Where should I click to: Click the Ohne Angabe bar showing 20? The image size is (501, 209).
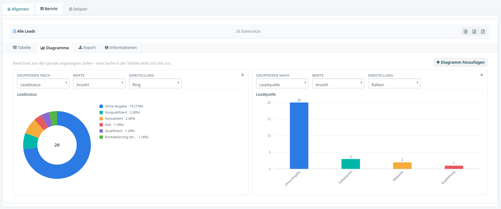coord(299,136)
